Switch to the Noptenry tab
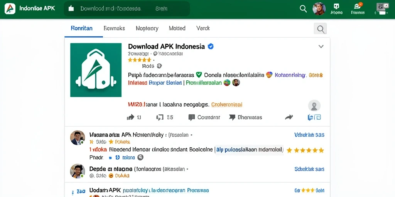 147,28
